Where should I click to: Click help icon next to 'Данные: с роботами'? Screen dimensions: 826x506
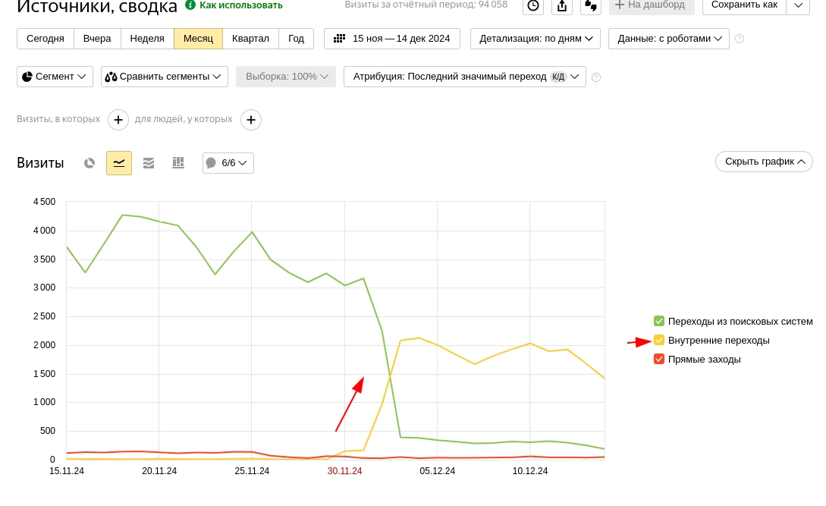[740, 39]
